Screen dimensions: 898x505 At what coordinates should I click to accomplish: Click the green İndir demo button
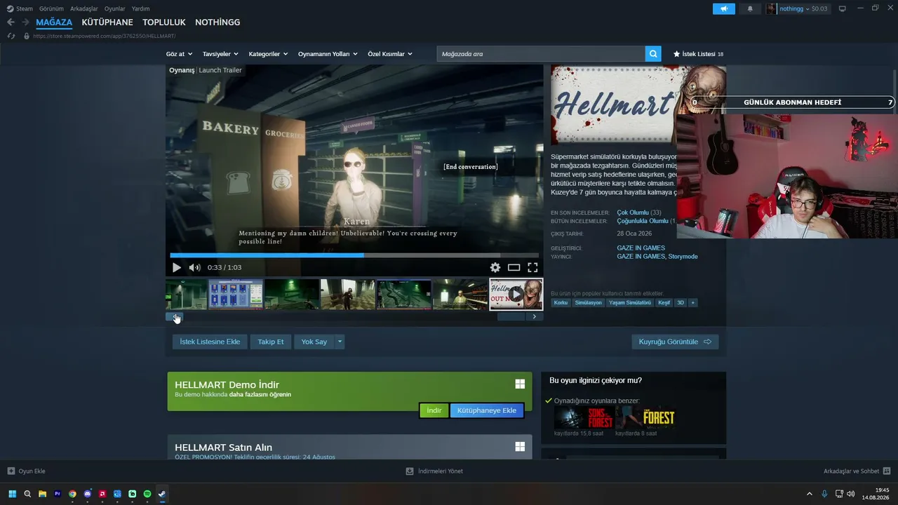point(434,410)
